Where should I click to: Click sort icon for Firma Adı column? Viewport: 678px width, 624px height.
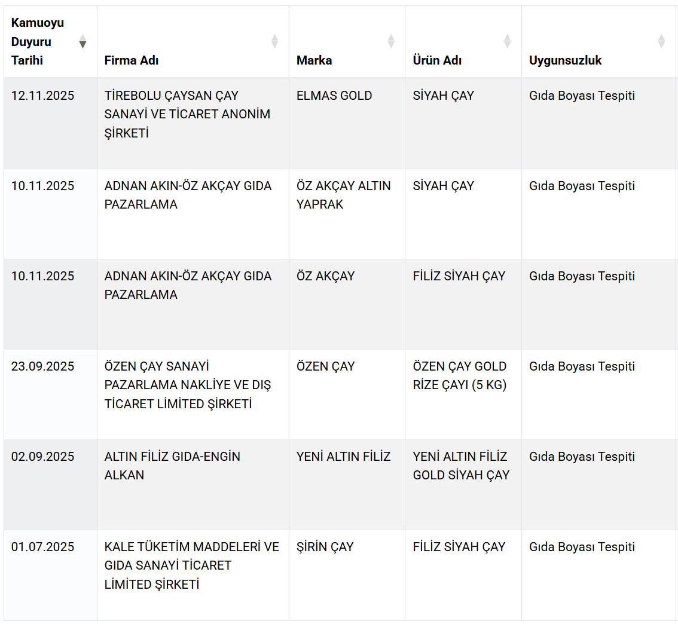click(274, 41)
